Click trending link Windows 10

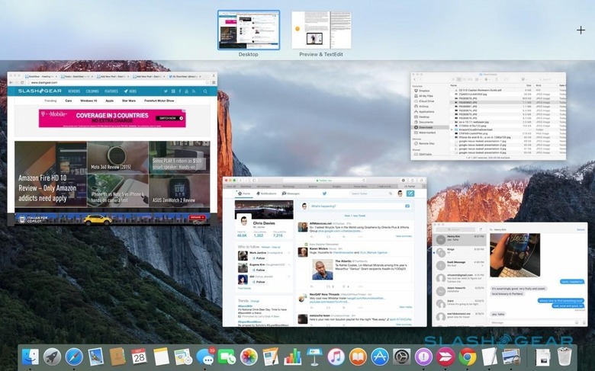point(88,101)
